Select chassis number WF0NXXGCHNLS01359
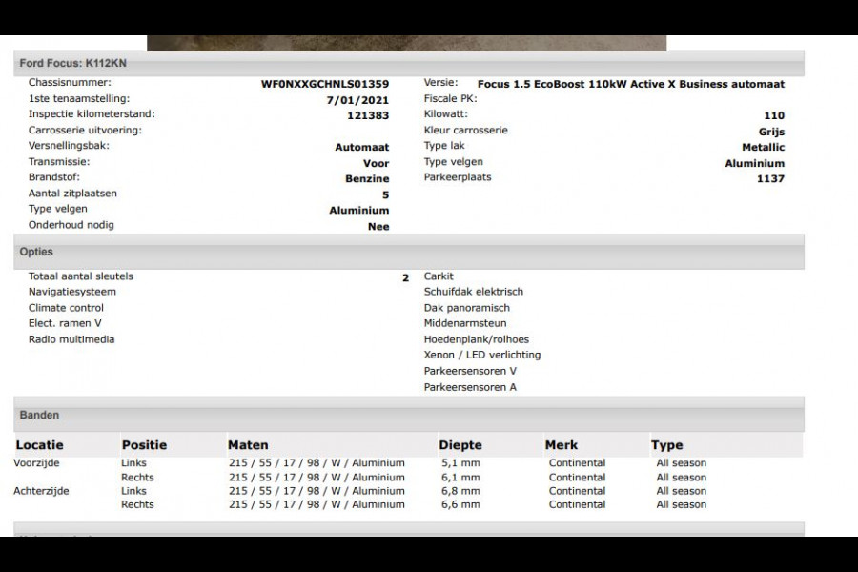Image resolution: width=858 pixels, height=572 pixels. (x=324, y=84)
